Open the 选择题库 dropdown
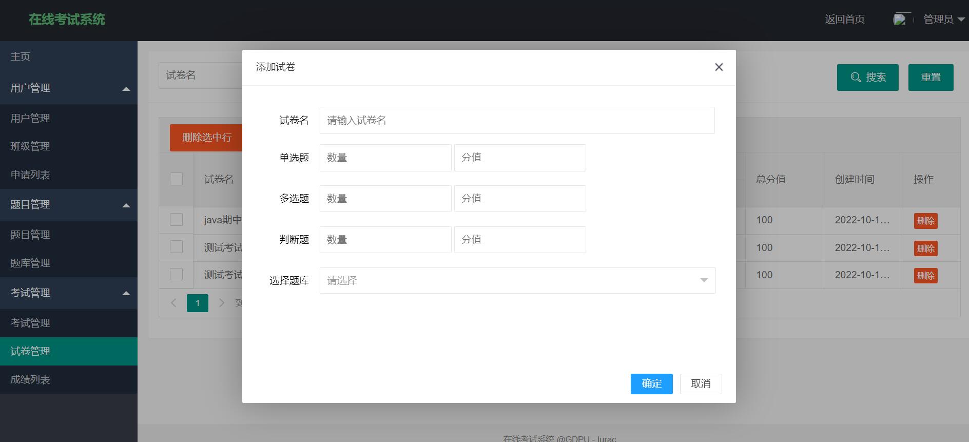969x442 pixels. (517, 281)
